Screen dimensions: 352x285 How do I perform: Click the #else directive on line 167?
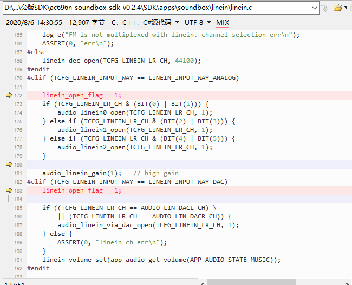click(36, 52)
